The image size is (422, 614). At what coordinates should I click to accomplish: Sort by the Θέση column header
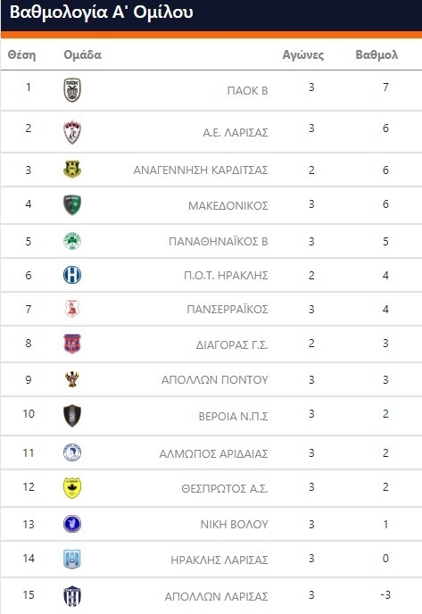point(22,54)
